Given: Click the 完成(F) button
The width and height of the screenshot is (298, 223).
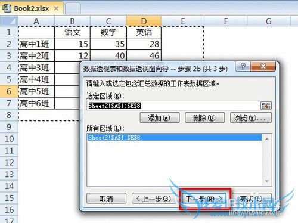Looking at the screenshot, I should 252,199.
